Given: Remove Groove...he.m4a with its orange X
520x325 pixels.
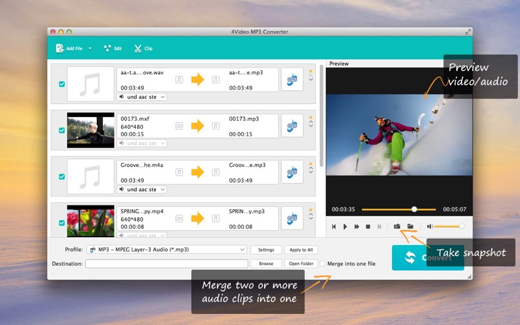Looking at the screenshot, I should point(311,164).
